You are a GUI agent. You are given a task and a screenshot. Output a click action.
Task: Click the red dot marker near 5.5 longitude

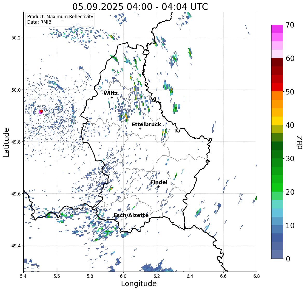point(41,111)
